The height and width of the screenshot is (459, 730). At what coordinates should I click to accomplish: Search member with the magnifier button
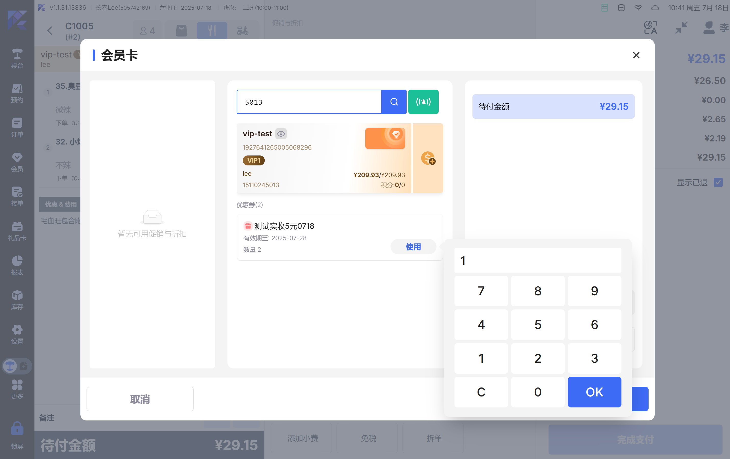tap(394, 102)
